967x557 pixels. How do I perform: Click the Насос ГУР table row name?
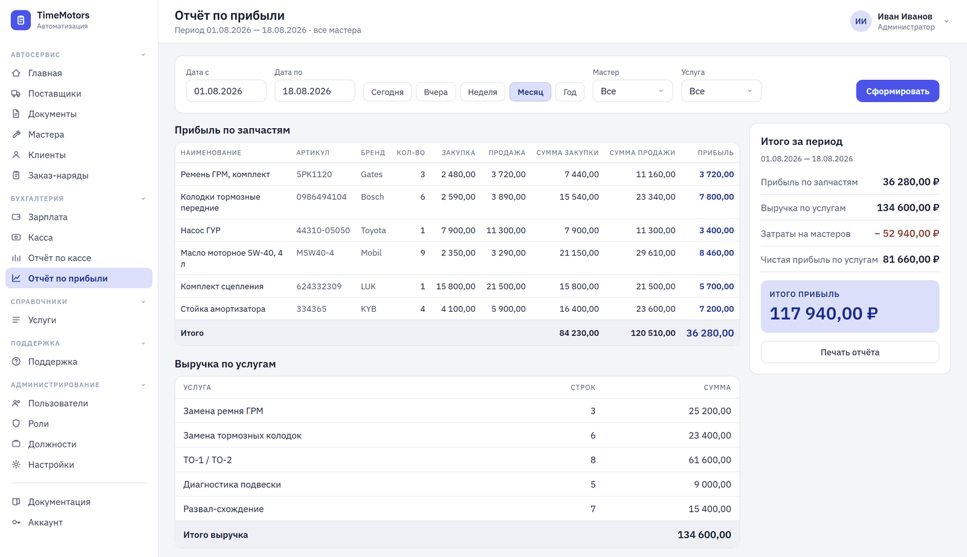coord(201,230)
